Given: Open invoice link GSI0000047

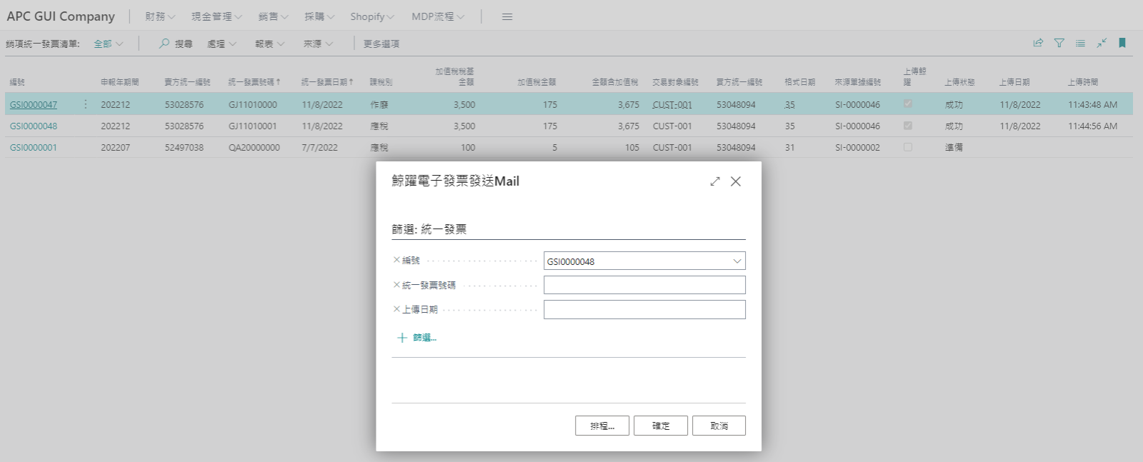Looking at the screenshot, I should [x=34, y=104].
